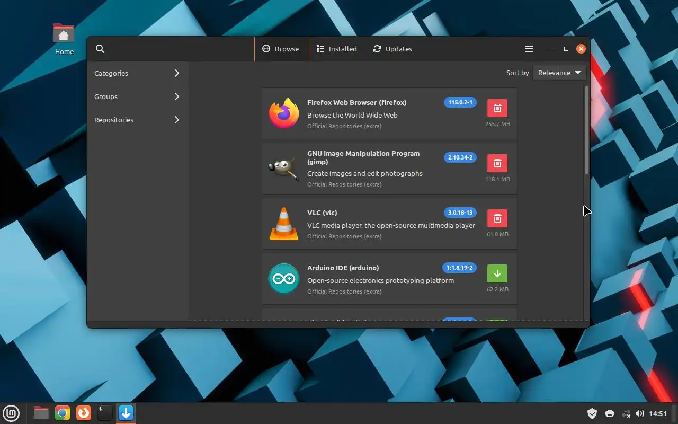Viewport: 678px width, 424px height.
Task: Click Arduino version badge 1:1.8.19-2
Action: [x=459, y=268]
